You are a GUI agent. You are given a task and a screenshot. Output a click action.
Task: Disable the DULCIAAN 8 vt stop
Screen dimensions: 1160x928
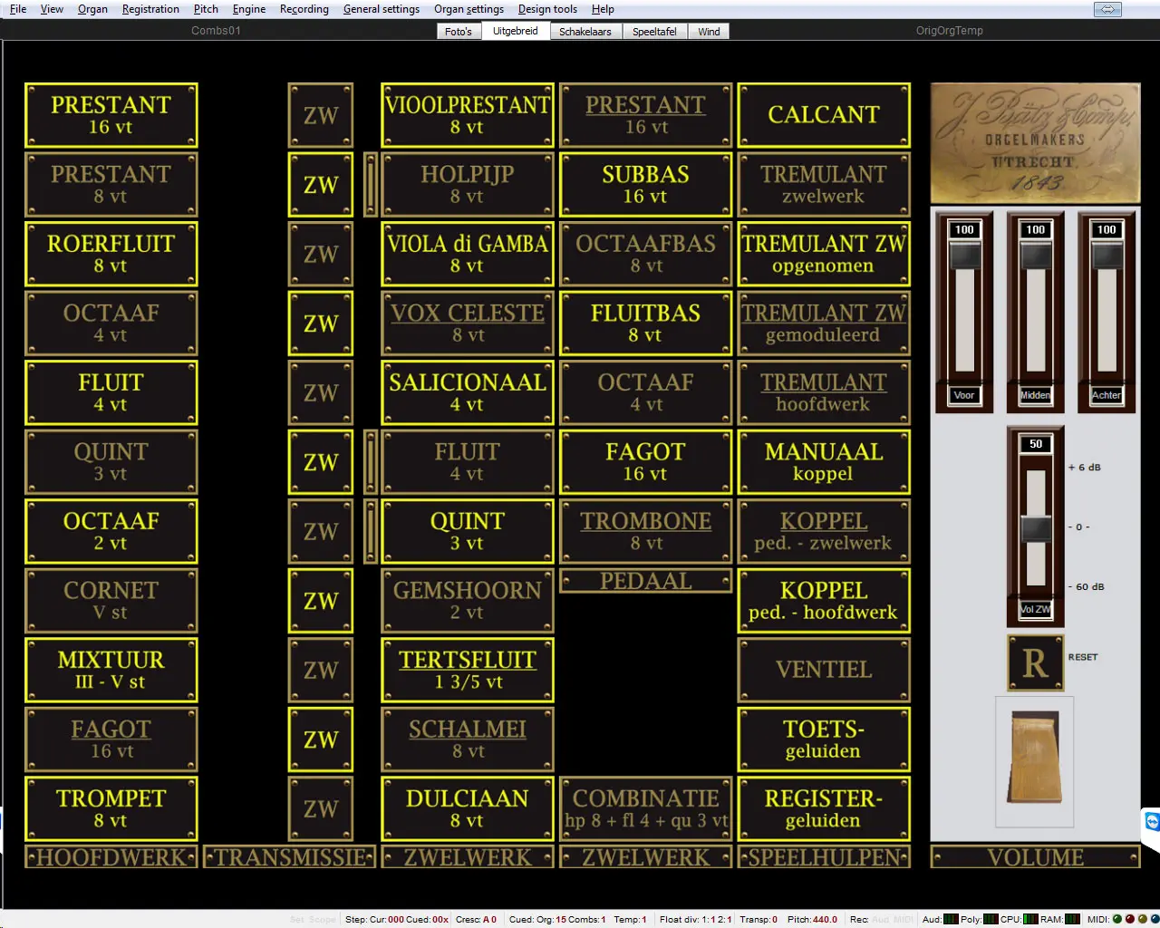467,808
